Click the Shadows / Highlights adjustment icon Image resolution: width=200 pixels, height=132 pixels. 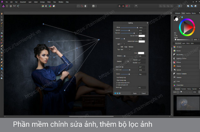[x=174, y=74]
